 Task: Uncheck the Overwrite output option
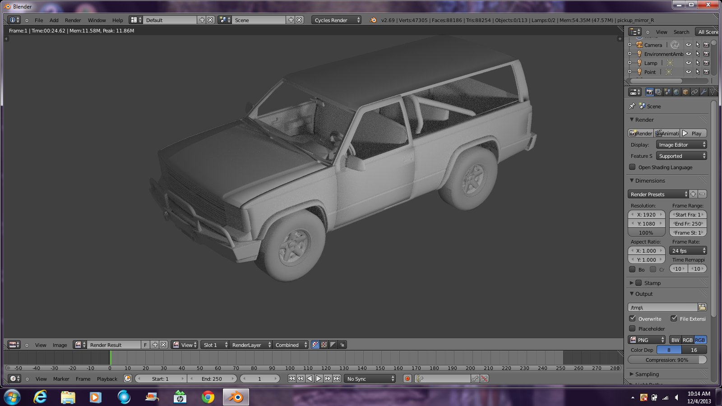[633, 318]
